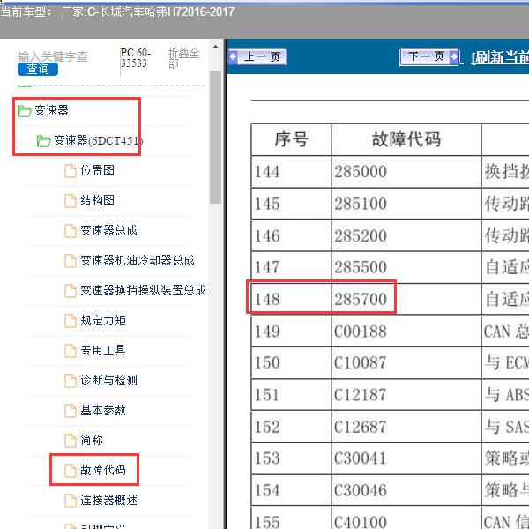Click the page icon beside 基本参数

point(71,411)
